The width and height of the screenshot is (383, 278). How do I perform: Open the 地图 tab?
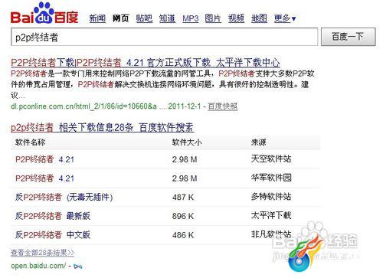(x=259, y=18)
